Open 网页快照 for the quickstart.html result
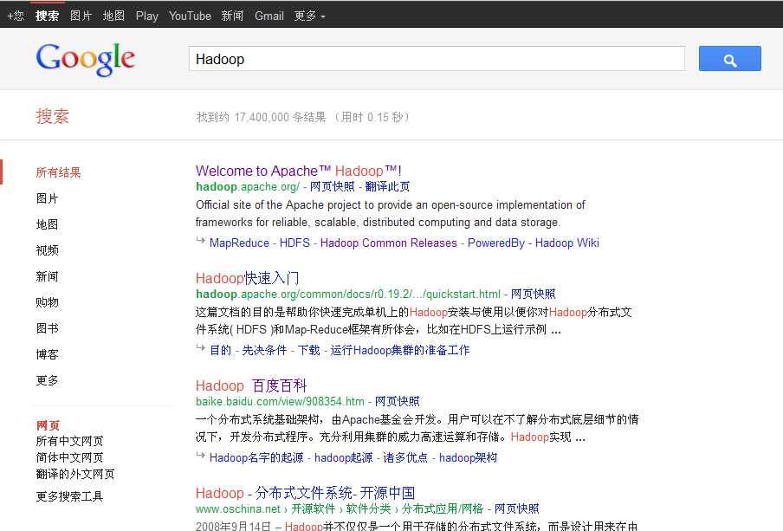This screenshot has height=531, width=783. click(533, 294)
